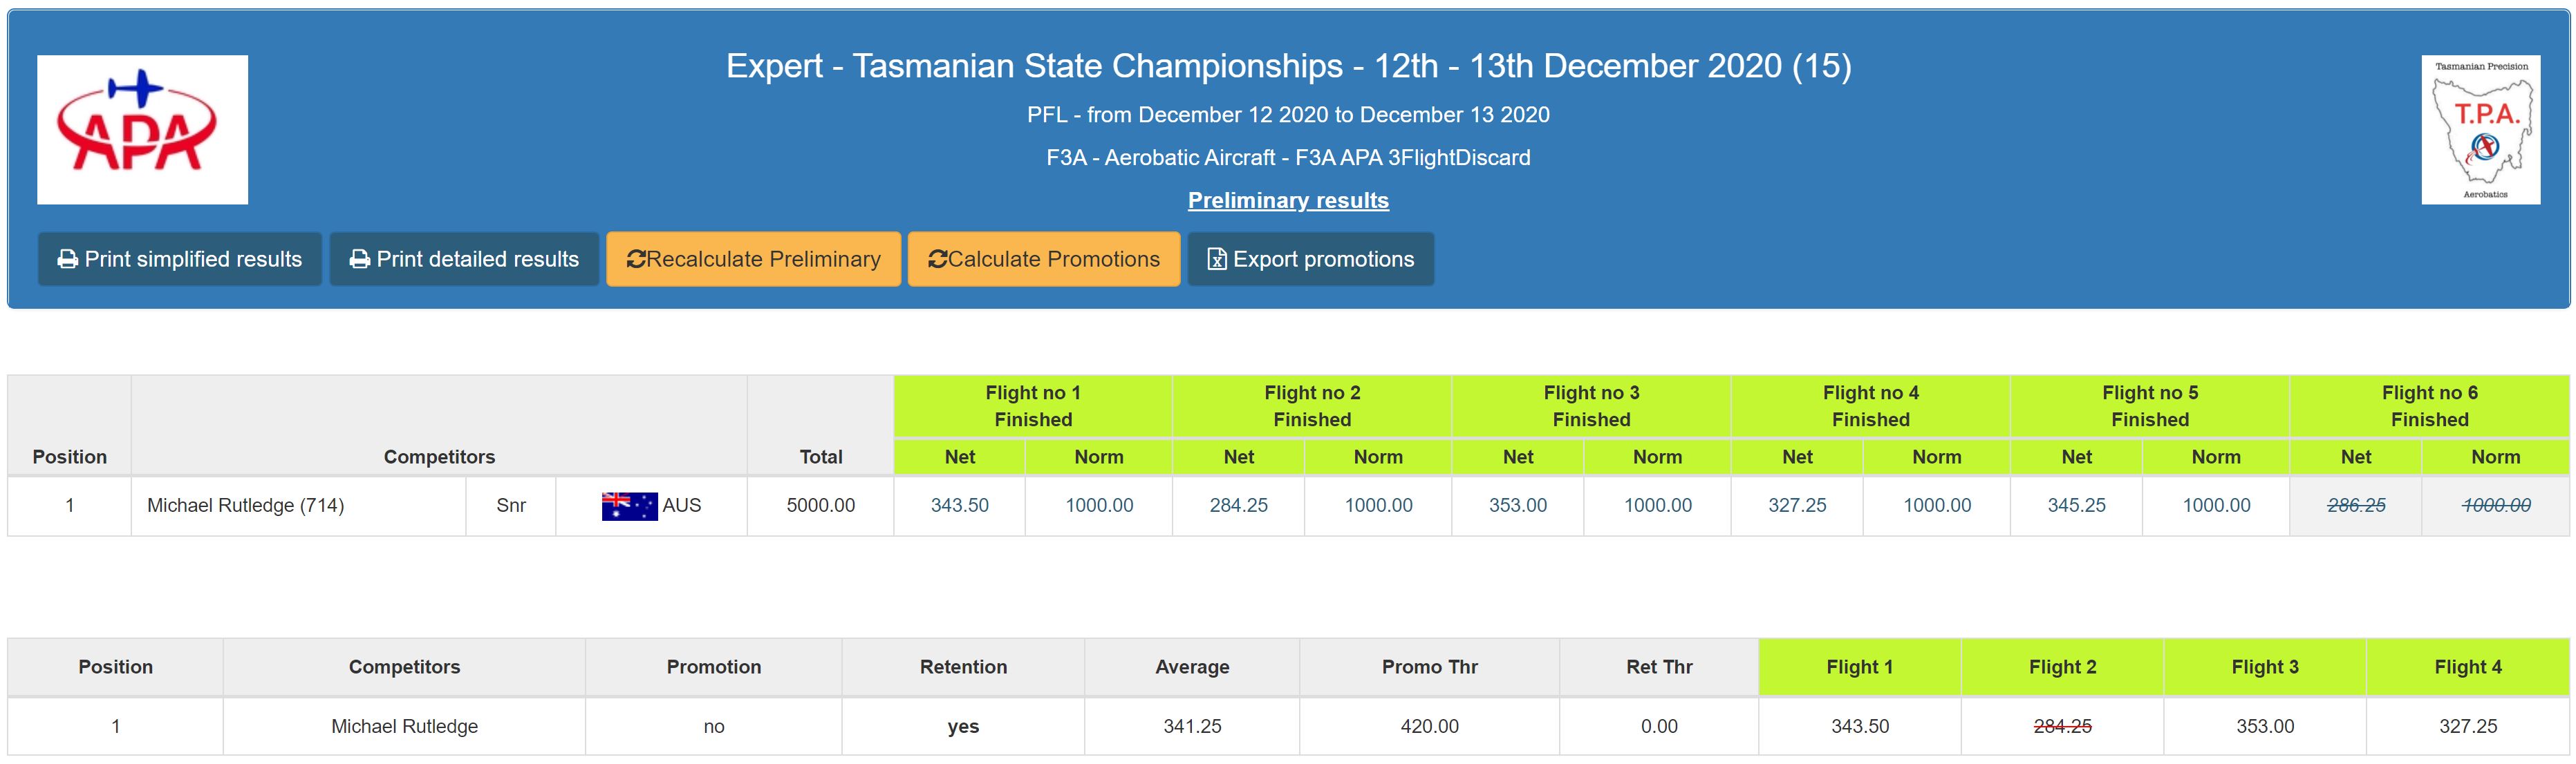The height and width of the screenshot is (764, 2576).
Task: Click the Australian flag icon
Action: coord(629,506)
